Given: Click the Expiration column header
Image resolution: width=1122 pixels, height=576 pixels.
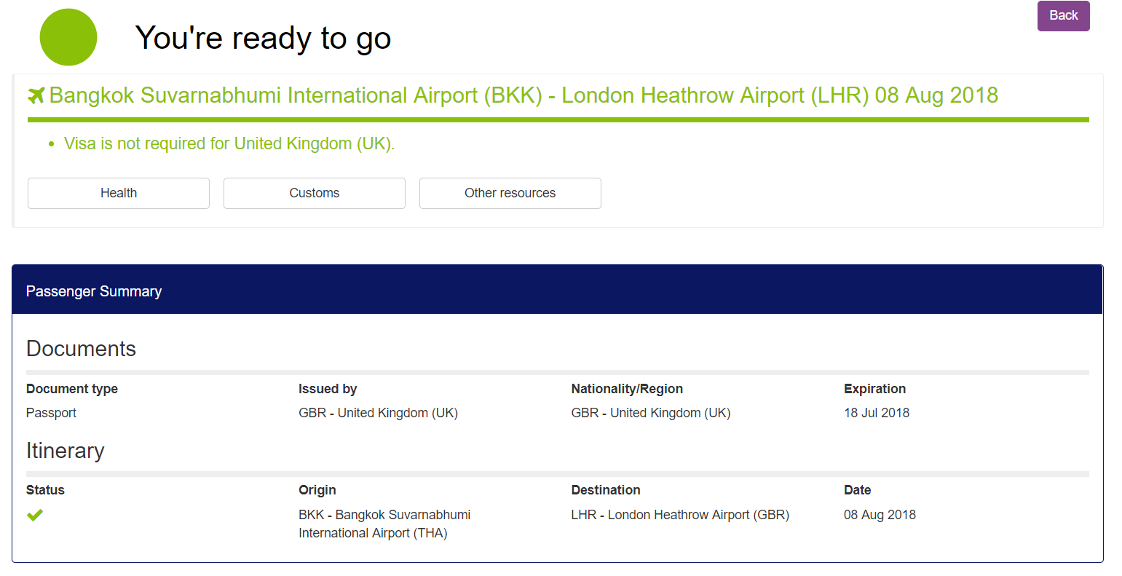Looking at the screenshot, I should coord(874,389).
